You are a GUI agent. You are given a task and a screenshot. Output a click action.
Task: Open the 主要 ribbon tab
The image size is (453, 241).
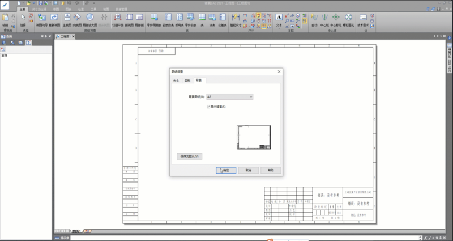22,10
